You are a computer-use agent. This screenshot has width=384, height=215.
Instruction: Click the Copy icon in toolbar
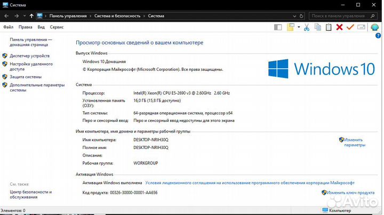click(x=318, y=27)
